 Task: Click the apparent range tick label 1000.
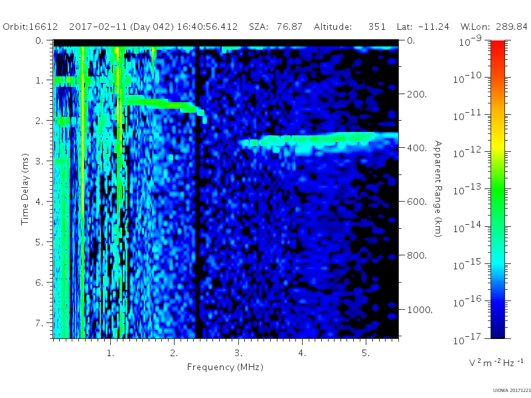tap(419, 309)
